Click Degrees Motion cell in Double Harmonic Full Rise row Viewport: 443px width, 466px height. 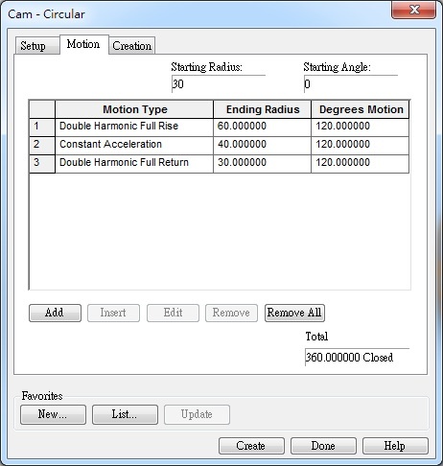[x=361, y=128]
